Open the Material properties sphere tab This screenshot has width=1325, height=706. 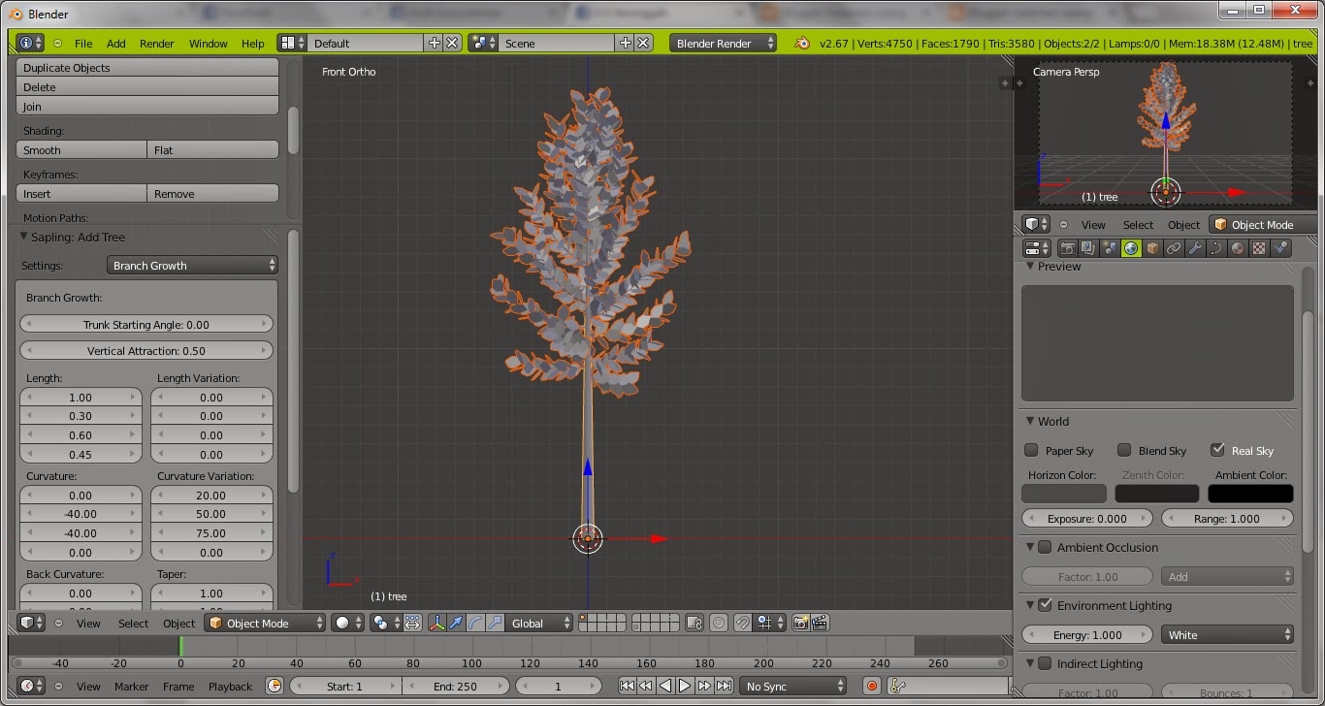click(1238, 248)
